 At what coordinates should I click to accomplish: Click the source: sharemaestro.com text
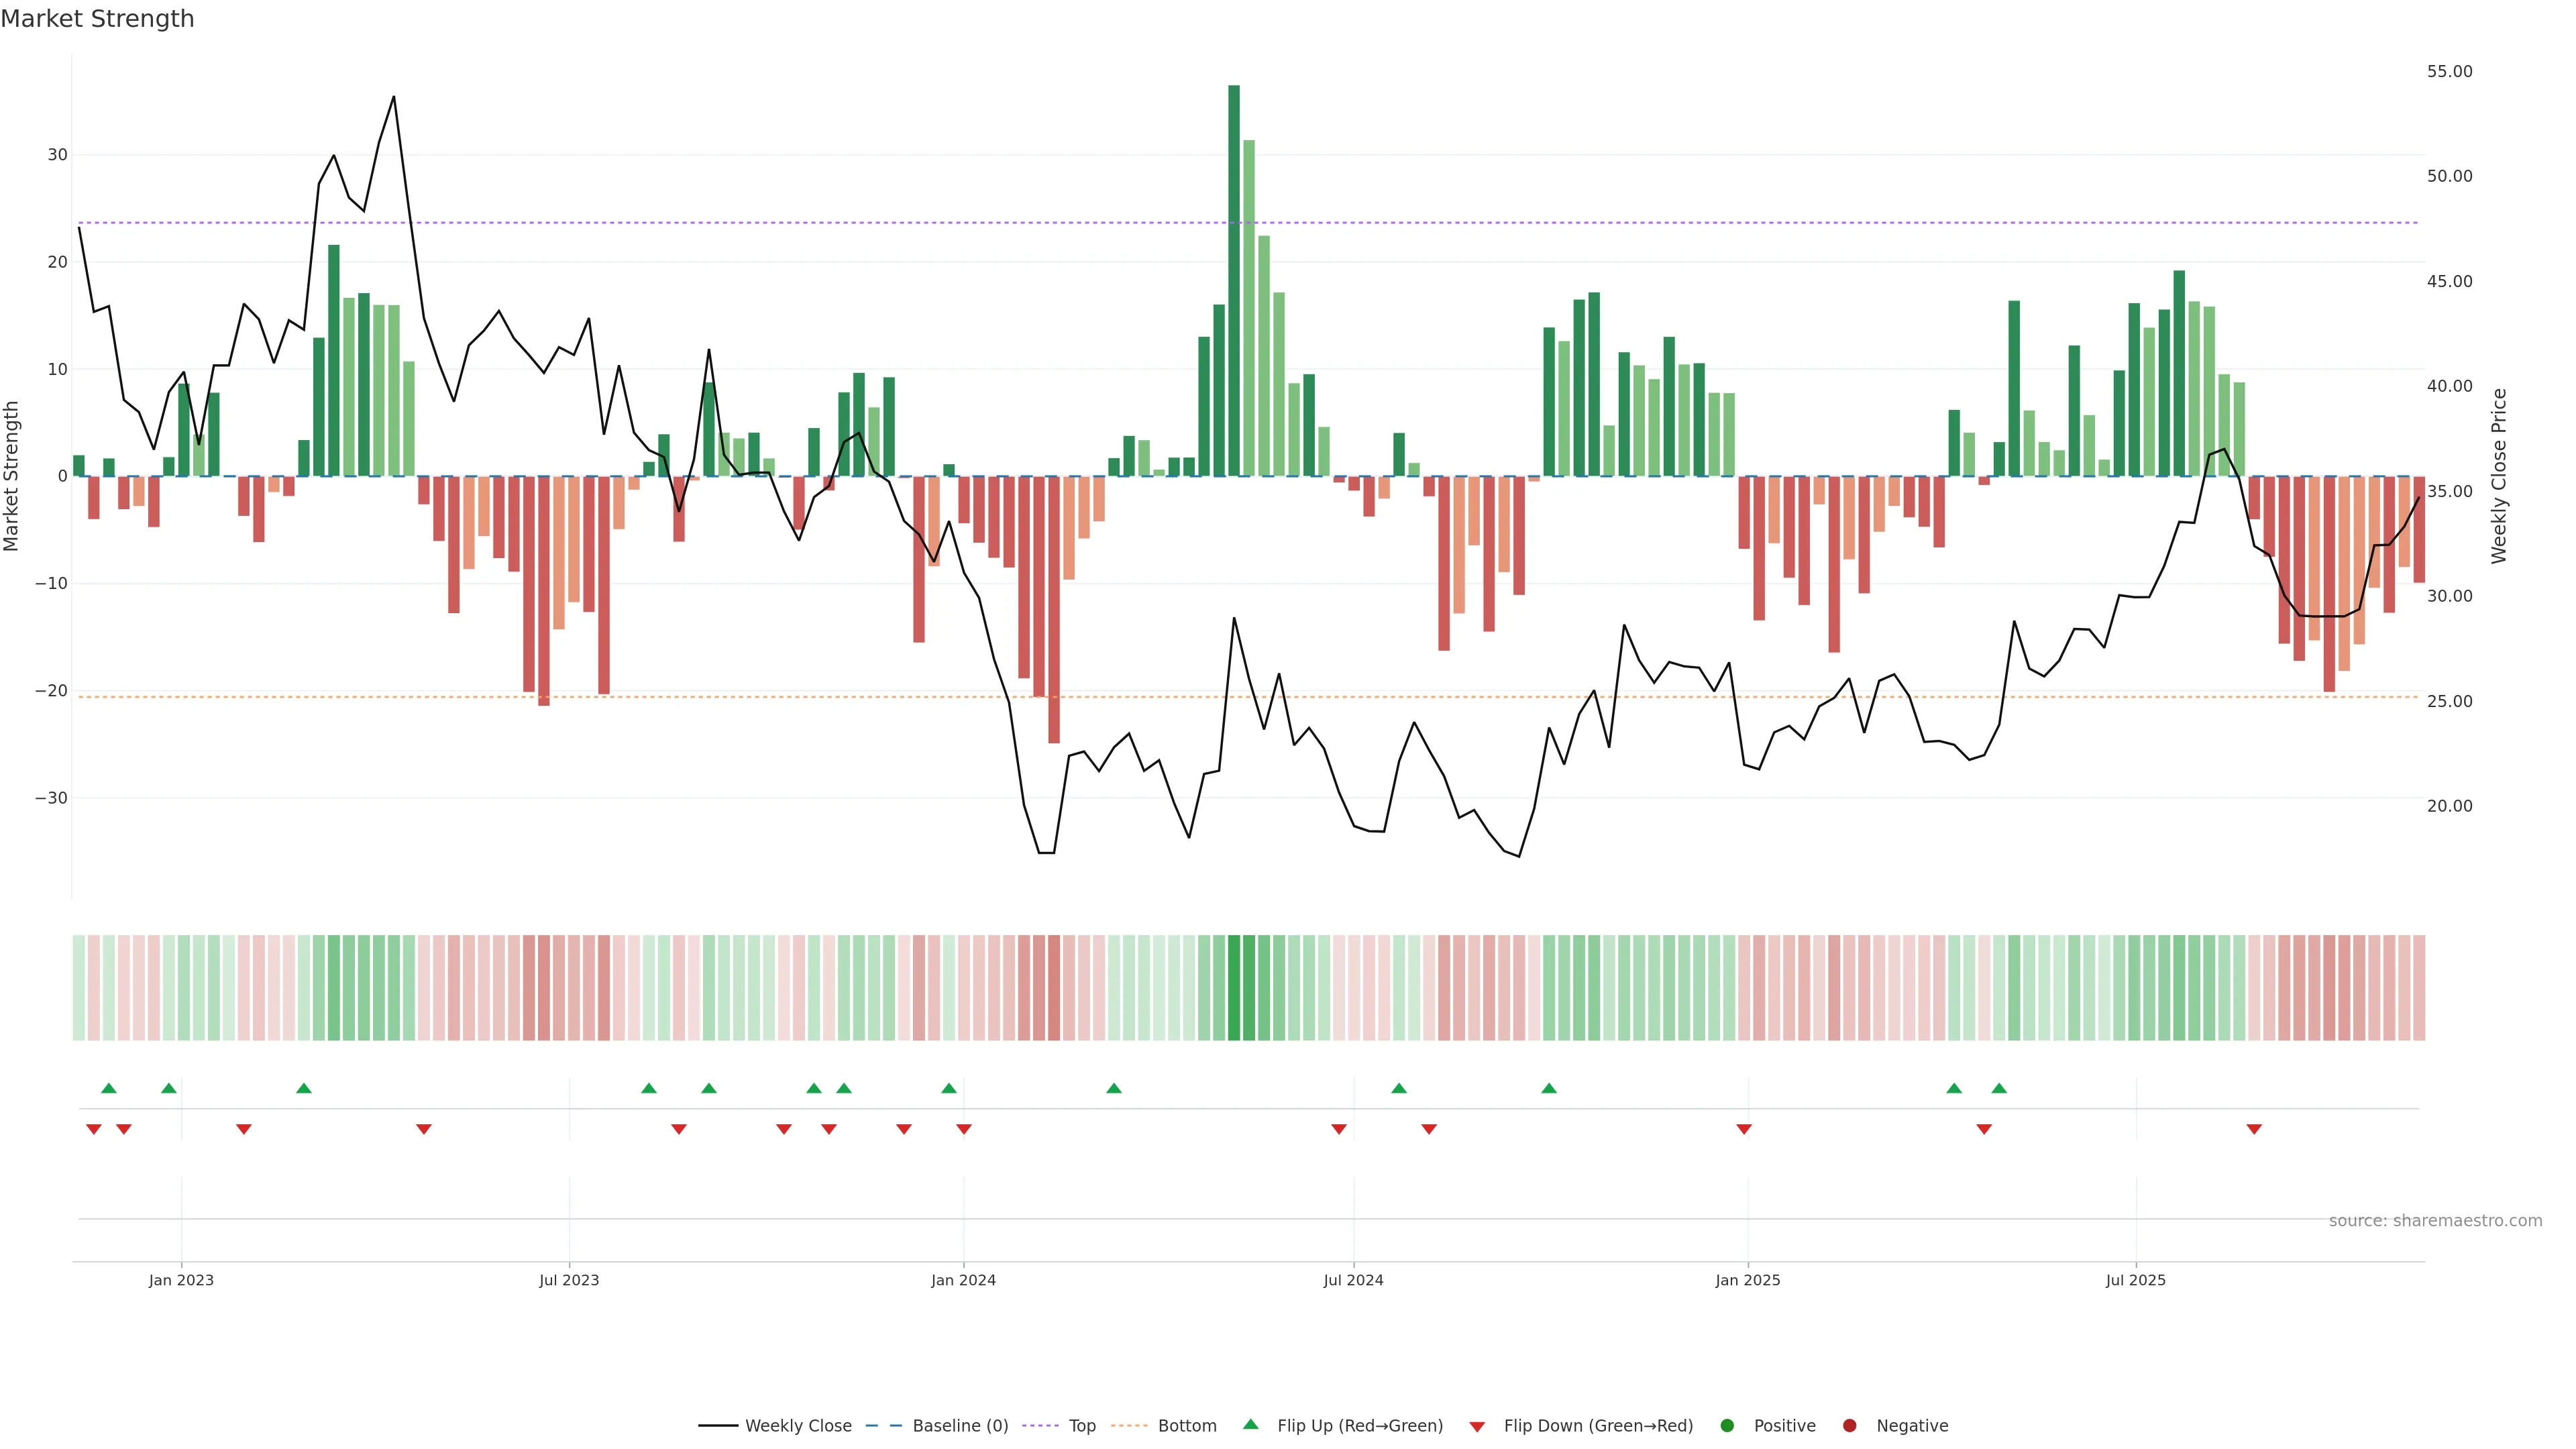(2435, 1220)
